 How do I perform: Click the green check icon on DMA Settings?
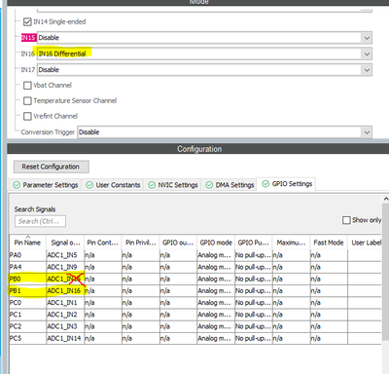click(x=209, y=185)
